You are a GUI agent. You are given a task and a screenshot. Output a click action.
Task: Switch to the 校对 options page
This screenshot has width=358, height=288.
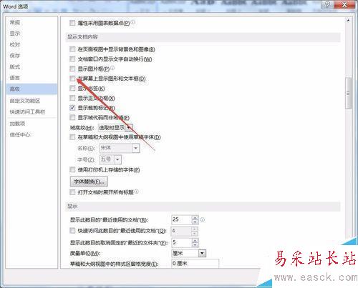point(15,44)
